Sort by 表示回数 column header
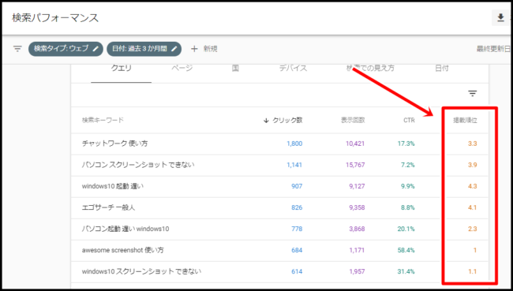 click(x=353, y=121)
